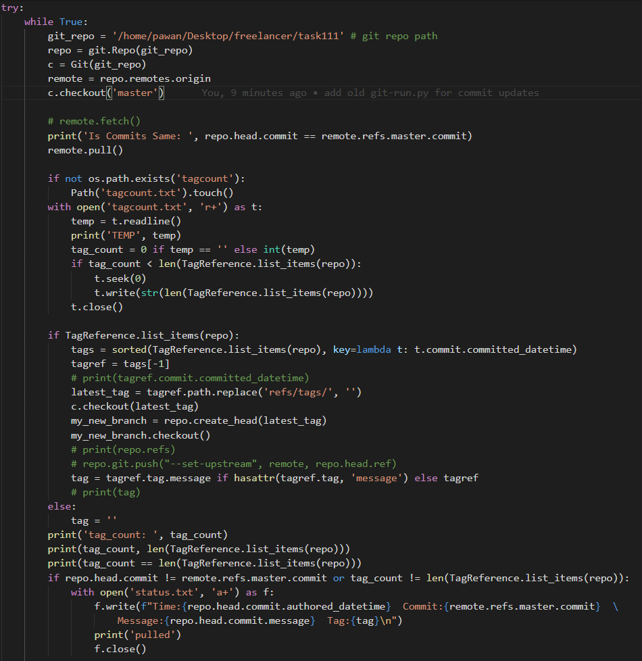Image resolution: width=642 pixels, height=661 pixels.
Task: Click 'while True:' loop statement
Action: (x=55, y=22)
